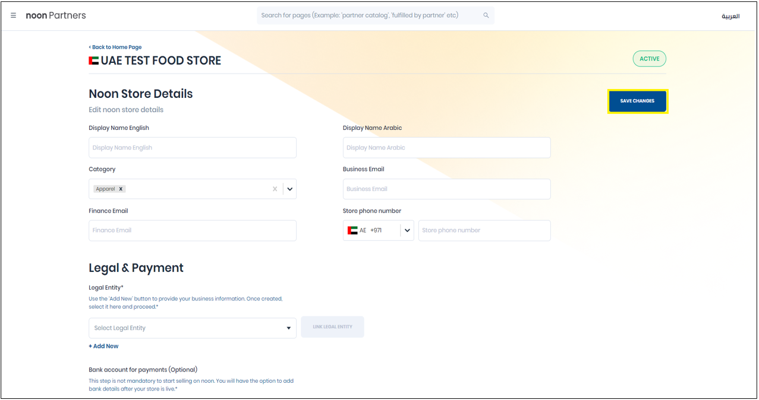Click the Finance Email input field
759x400 pixels.
point(192,230)
